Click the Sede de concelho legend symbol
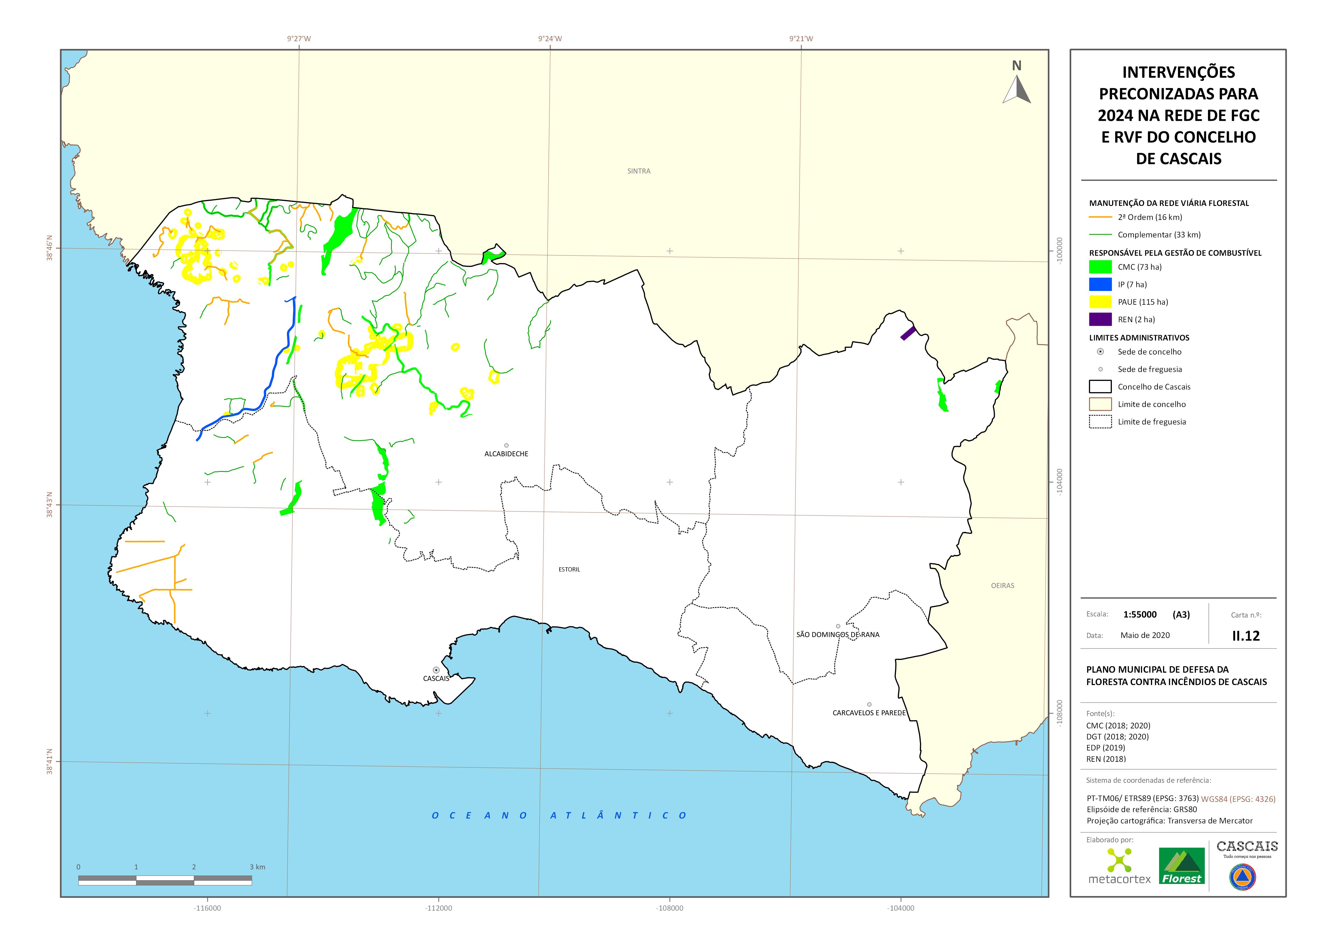Image resolution: width=1335 pixels, height=944 pixels. [x=1100, y=352]
